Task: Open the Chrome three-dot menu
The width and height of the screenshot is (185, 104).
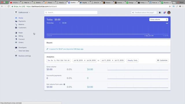Action: (183, 6)
